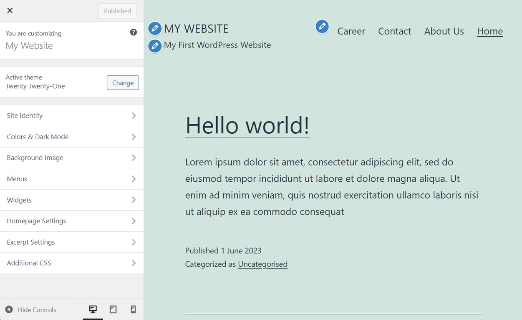Open the Uncategorised category link

point(262,264)
